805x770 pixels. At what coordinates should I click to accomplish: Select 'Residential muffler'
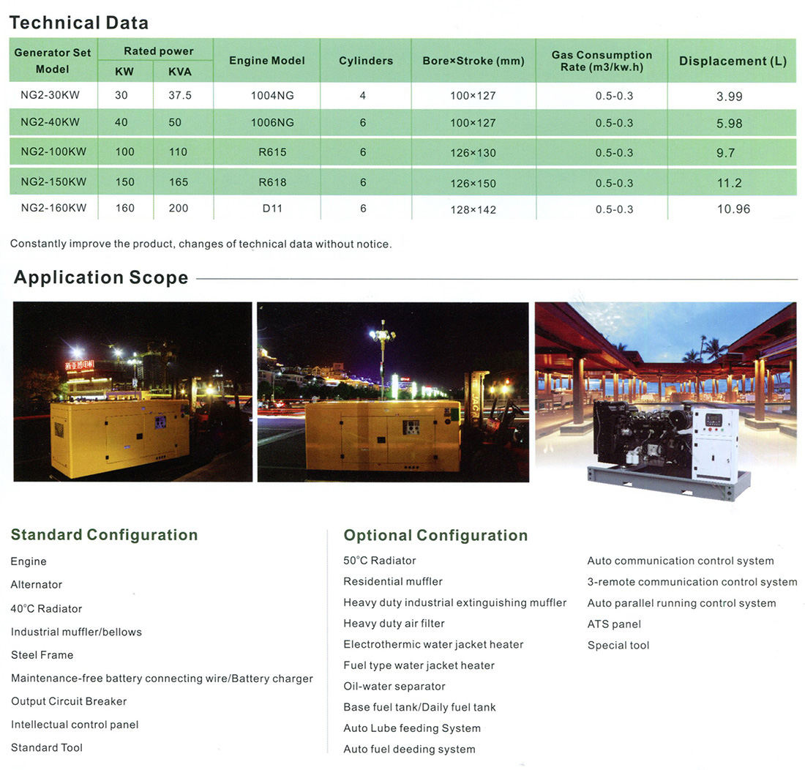coord(393,582)
